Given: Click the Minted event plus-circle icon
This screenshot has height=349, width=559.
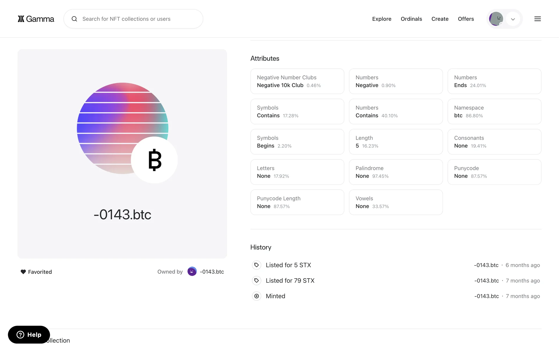Looking at the screenshot, I should [x=256, y=296].
